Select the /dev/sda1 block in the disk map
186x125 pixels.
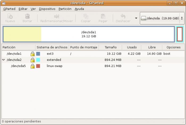click(89, 34)
